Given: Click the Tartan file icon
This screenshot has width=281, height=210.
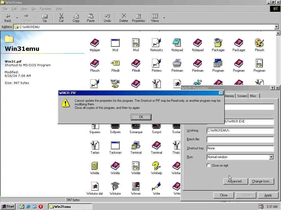Looking at the screenshot, I should (95, 145).
